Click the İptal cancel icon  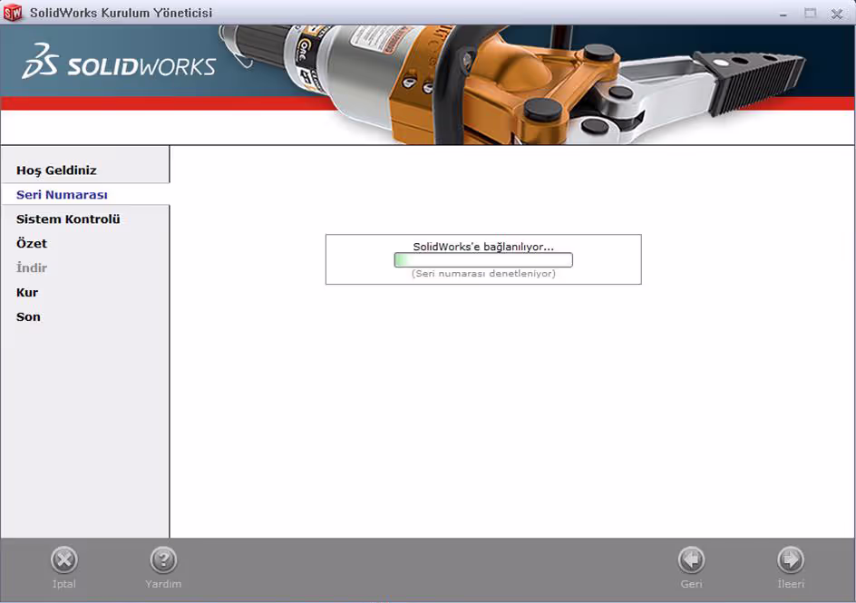[64, 559]
